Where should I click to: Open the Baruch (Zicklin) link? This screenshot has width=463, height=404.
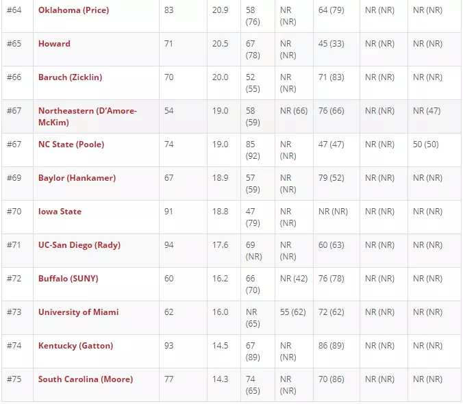click(x=70, y=77)
